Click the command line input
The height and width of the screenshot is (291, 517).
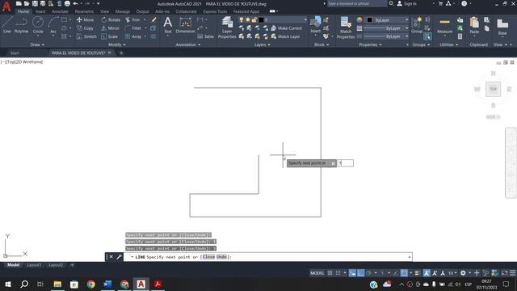(267, 257)
